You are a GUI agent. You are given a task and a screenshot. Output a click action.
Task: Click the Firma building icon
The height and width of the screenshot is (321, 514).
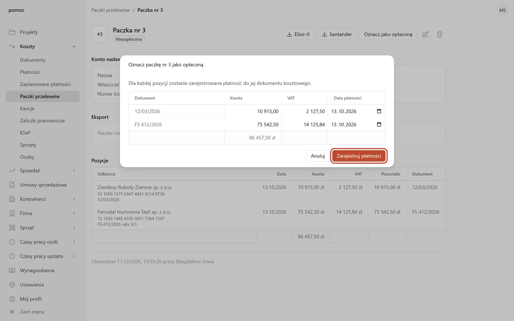pos(12,213)
